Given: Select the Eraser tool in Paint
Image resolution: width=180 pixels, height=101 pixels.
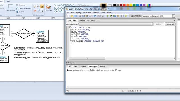Looking at the screenshot, I should point(35,11).
